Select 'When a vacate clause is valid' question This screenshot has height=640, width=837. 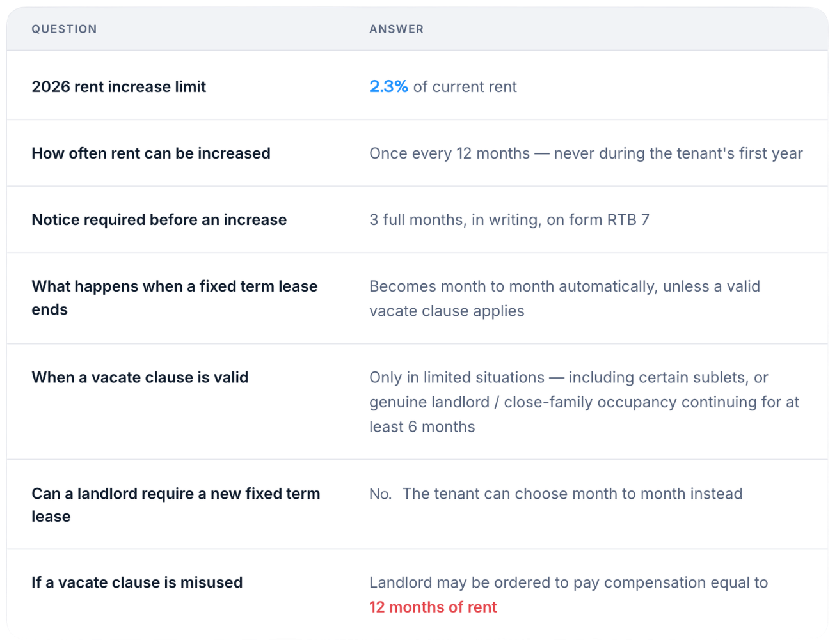coord(139,377)
